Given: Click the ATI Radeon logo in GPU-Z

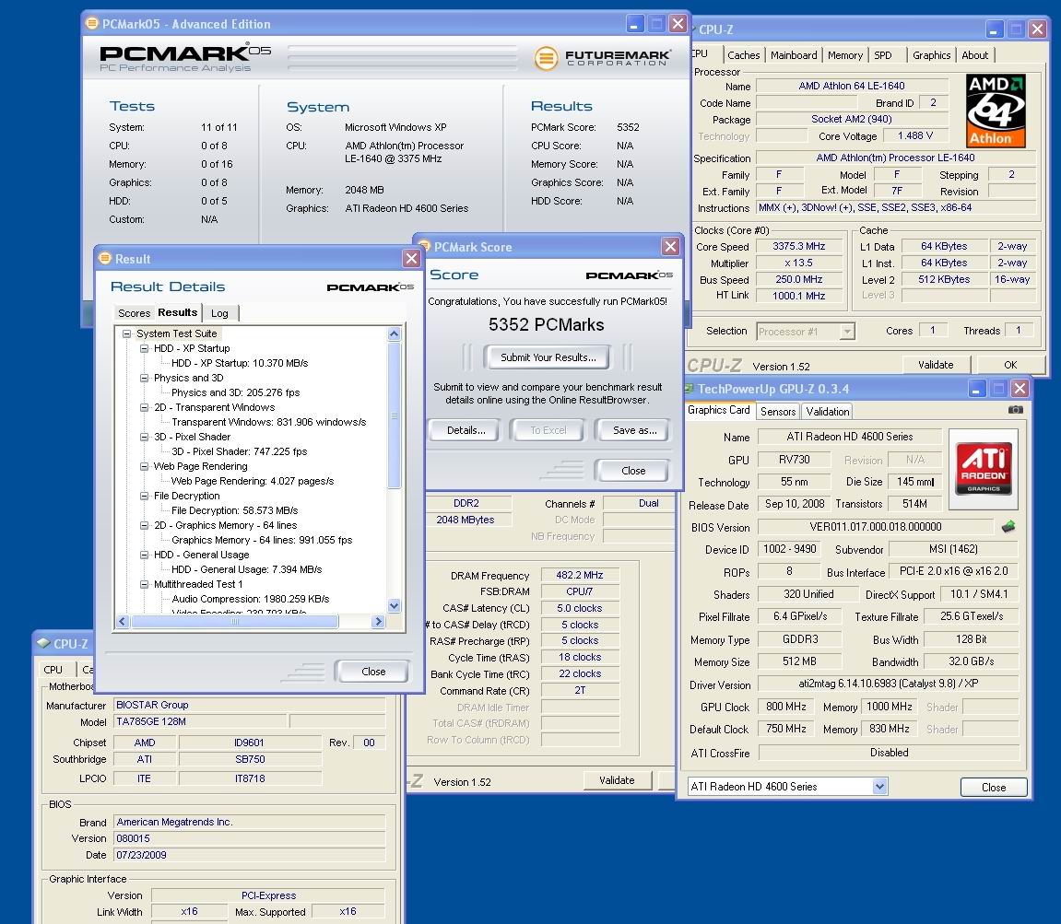Looking at the screenshot, I should (x=984, y=468).
